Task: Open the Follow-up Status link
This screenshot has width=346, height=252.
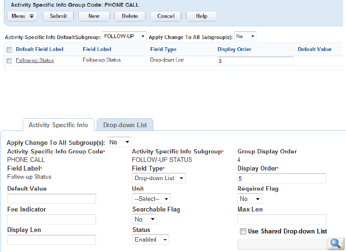Action: [x=35, y=60]
